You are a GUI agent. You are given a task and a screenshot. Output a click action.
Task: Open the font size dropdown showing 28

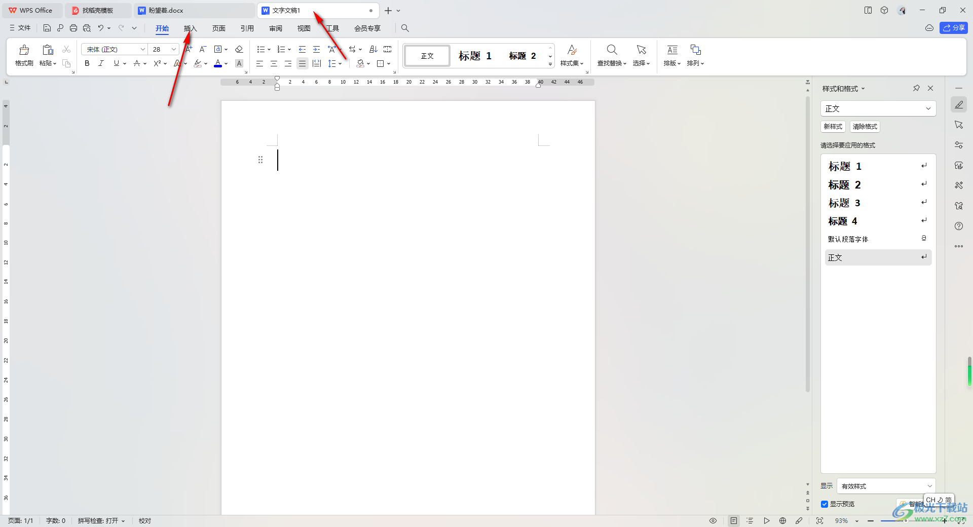(x=173, y=49)
